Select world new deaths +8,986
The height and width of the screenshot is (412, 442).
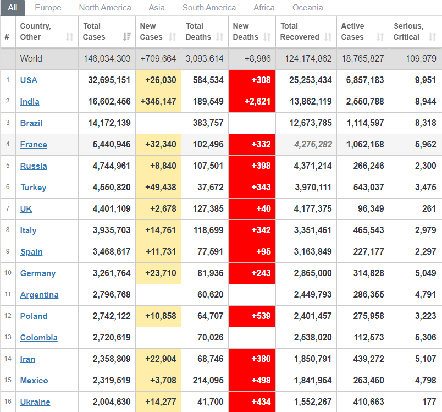point(258,58)
